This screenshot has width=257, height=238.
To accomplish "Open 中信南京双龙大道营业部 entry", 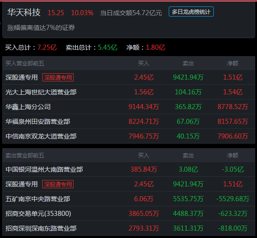I will pos(129,136).
